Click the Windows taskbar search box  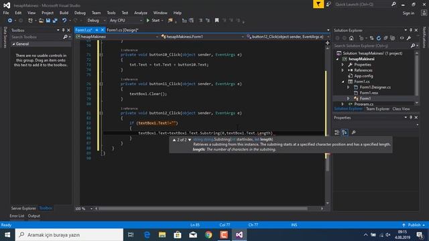point(69,235)
